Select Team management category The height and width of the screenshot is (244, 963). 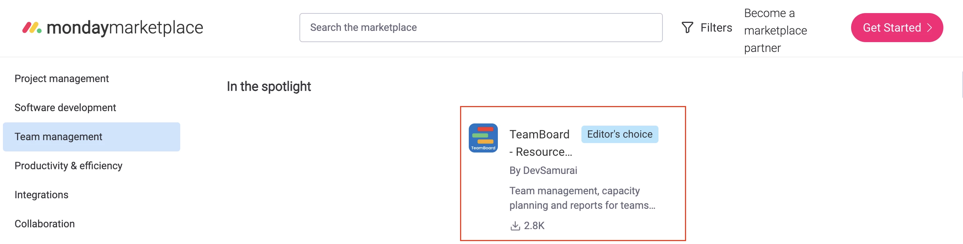click(x=91, y=137)
